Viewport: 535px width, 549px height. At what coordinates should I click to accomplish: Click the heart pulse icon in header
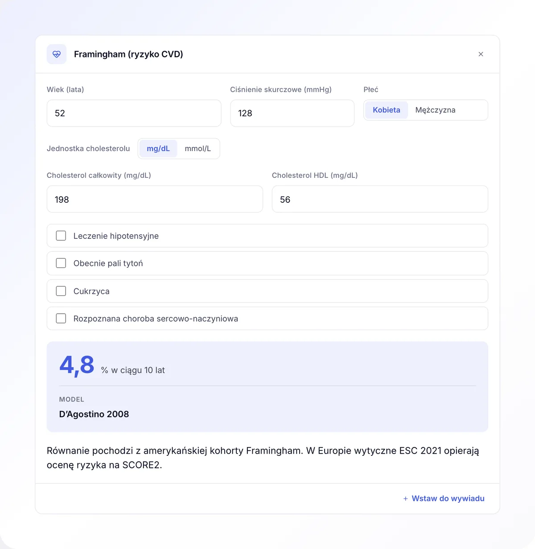coord(57,54)
